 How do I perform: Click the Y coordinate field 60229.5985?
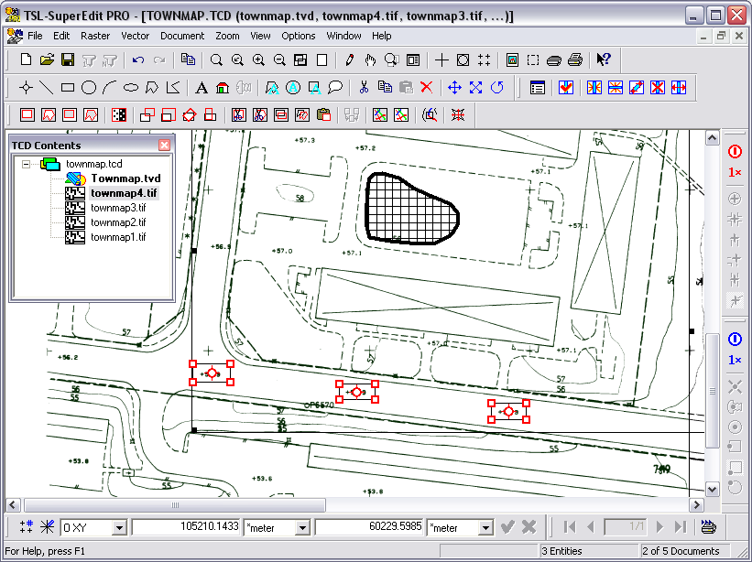(369, 527)
